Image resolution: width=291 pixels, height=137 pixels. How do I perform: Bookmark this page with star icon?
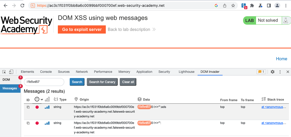(233, 6)
